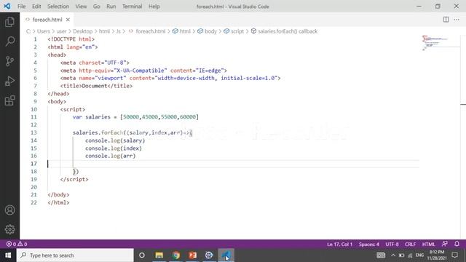The height and width of the screenshot is (262, 466).
Task: Click the Desktop breadcrumb segment
Action: [x=82, y=31]
